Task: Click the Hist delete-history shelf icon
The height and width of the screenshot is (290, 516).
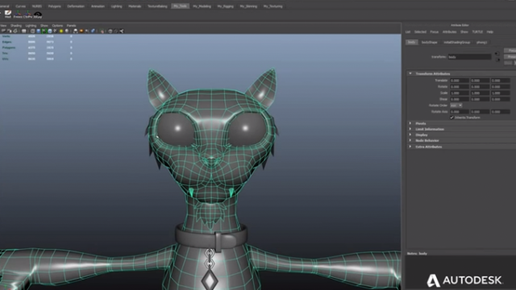Action: point(8,14)
